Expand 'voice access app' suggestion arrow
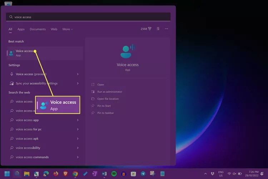 tap(78, 120)
